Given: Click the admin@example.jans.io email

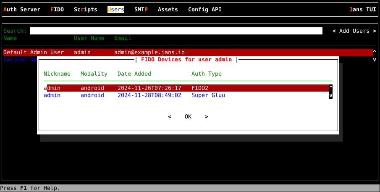Looking at the screenshot, I should (x=149, y=53).
